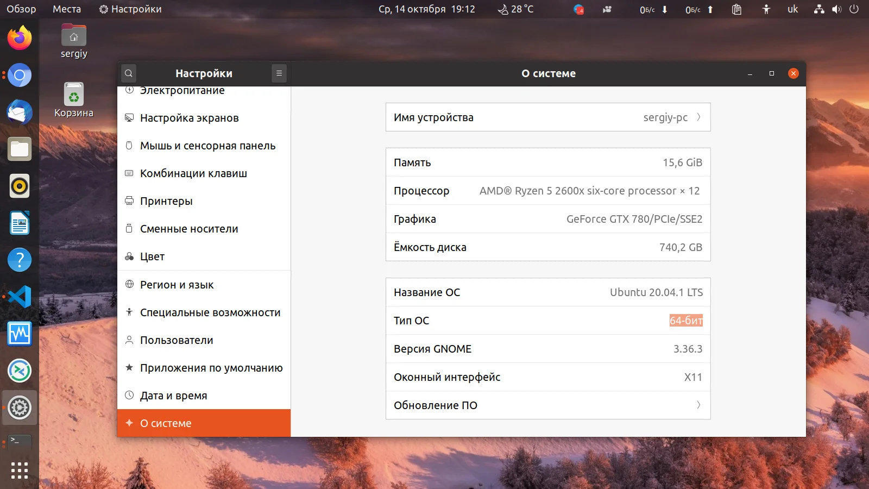Open Пользователи settings panel
The width and height of the screenshot is (869, 489).
pyautogui.click(x=204, y=340)
